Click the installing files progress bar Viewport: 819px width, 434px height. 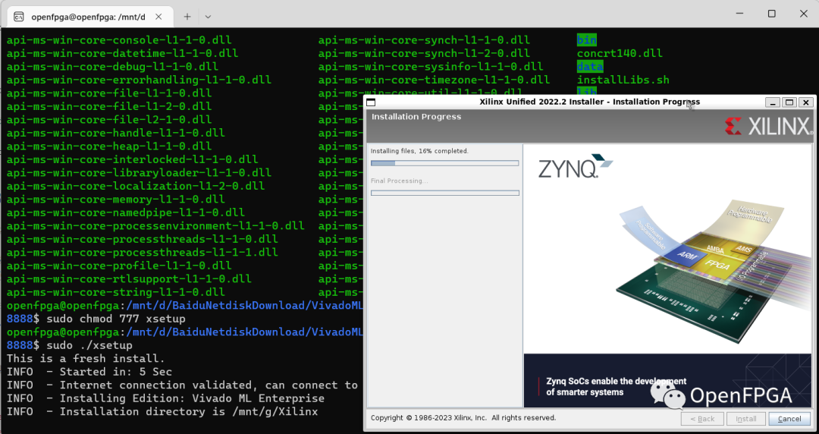(445, 163)
